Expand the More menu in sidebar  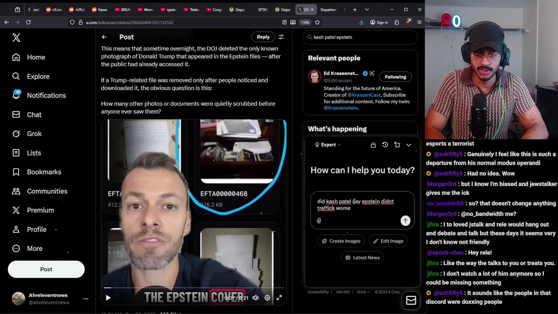tap(27, 249)
